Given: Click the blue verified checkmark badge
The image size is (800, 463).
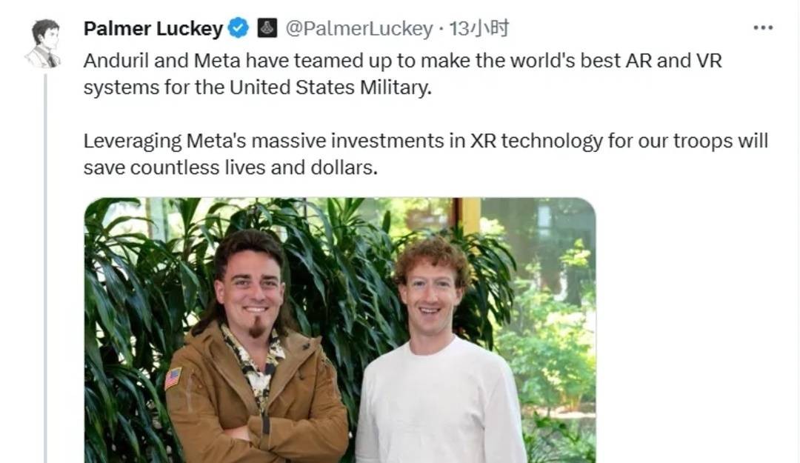Looking at the screenshot, I should coord(238,28).
